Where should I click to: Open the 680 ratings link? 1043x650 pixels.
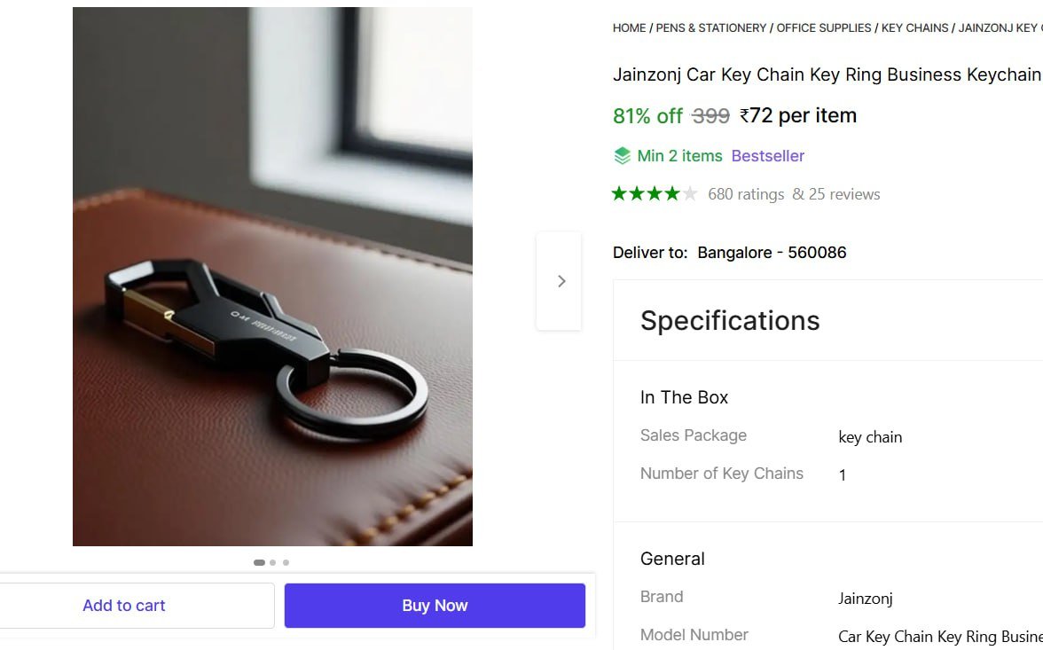pyautogui.click(x=746, y=194)
